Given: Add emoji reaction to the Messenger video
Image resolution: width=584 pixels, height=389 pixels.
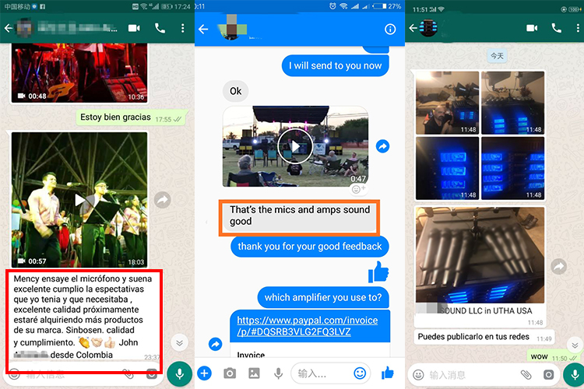Looking at the screenshot, I should (x=358, y=190).
